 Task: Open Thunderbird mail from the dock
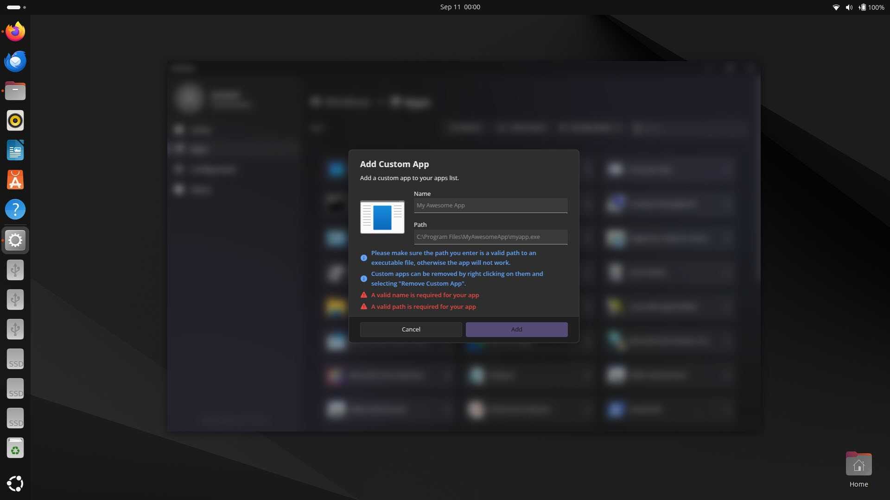tap(15, 62)
